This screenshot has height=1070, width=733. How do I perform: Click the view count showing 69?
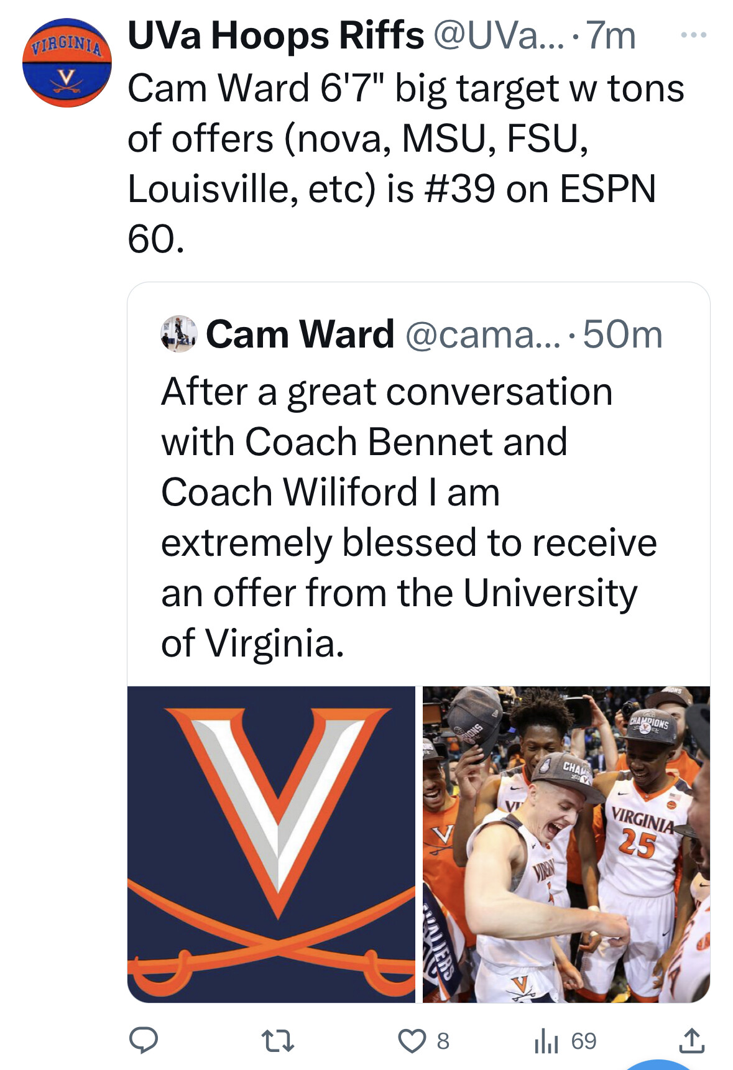tap(584, 1041)
